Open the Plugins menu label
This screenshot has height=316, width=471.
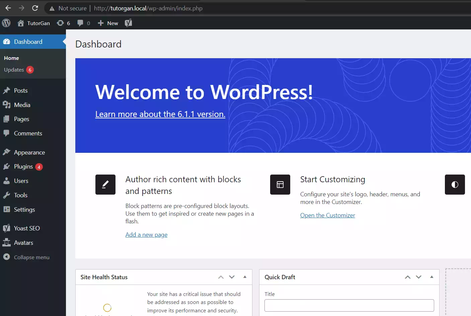pyautogui.click(x=23, y=167)
